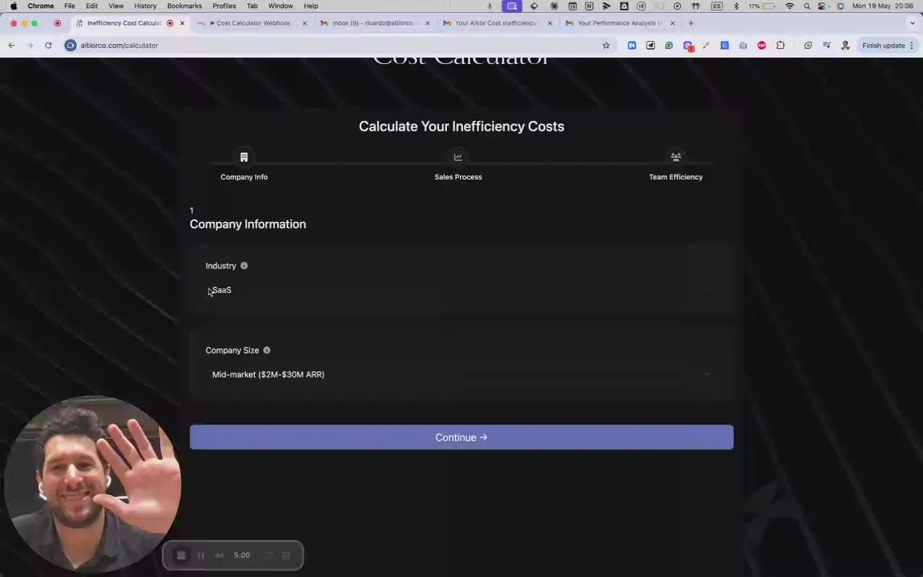
Task: Expand the Chrome tab search chevron
Action: [913, 23]
